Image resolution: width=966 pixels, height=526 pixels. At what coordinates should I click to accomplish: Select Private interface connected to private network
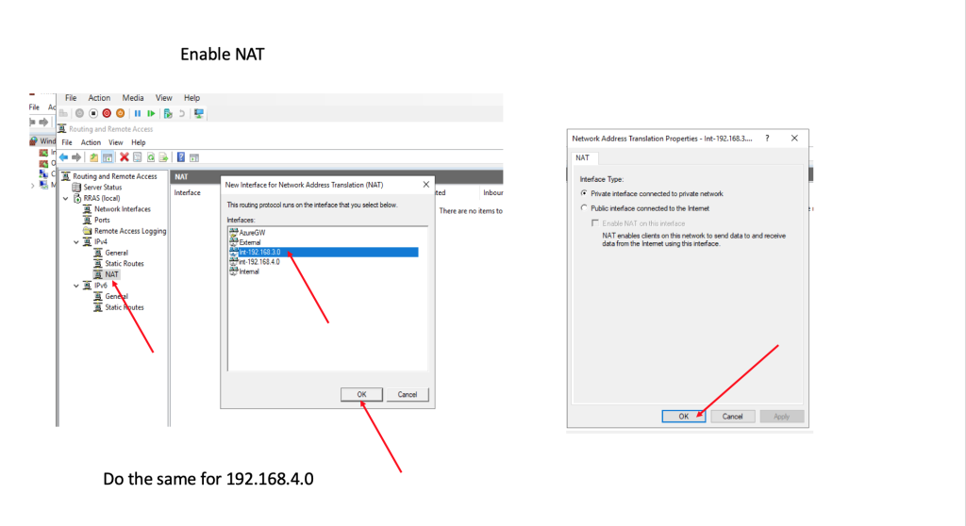coord(584,193)
